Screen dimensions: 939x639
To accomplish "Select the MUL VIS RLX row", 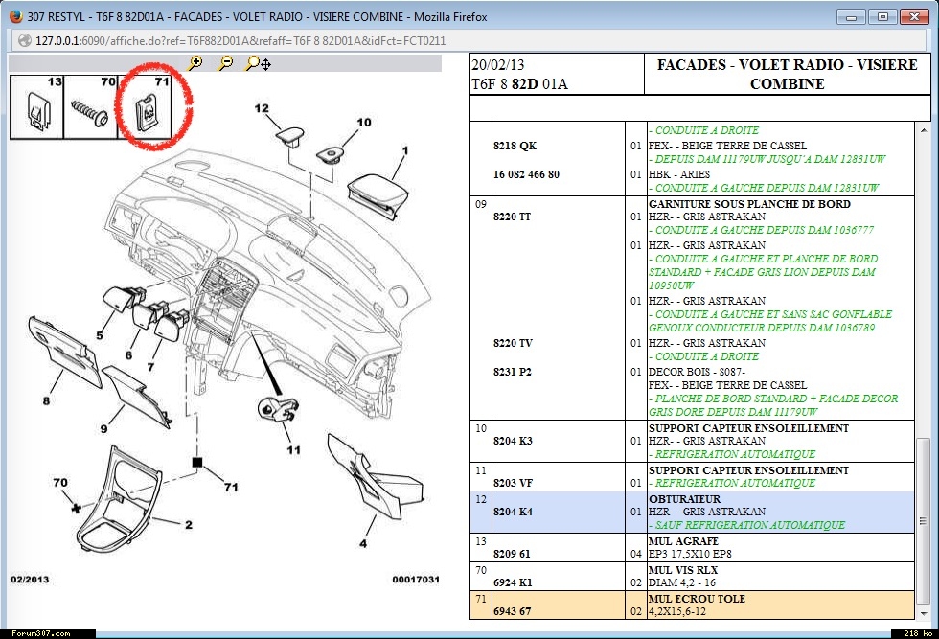I will click(x=682, y=570).
